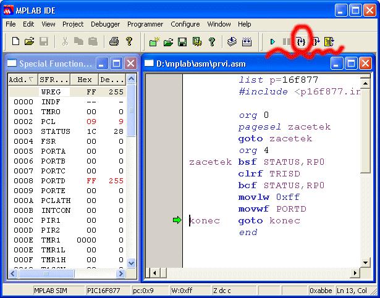The image size is (380, 298).
Task: Sort by Add. column header
Action: click(x=23, y=80)
